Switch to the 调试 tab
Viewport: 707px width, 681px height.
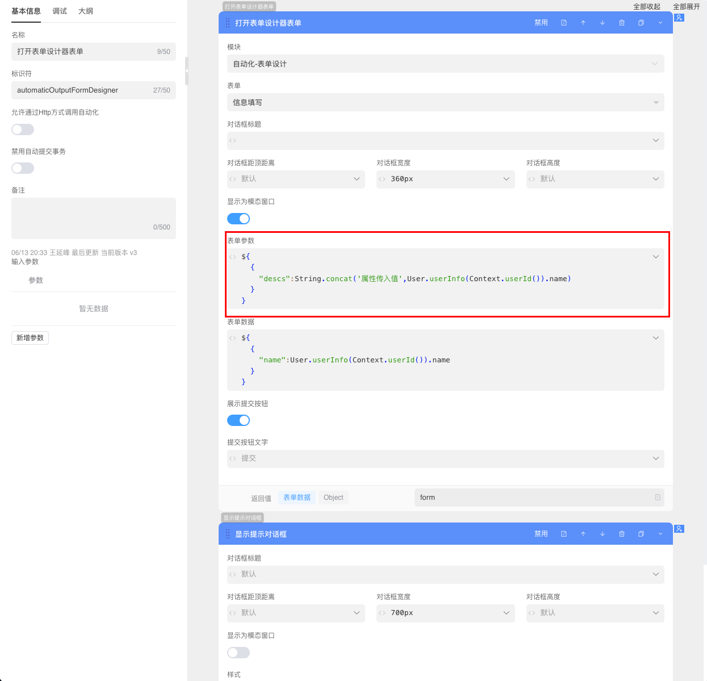[x=60, y=11]
